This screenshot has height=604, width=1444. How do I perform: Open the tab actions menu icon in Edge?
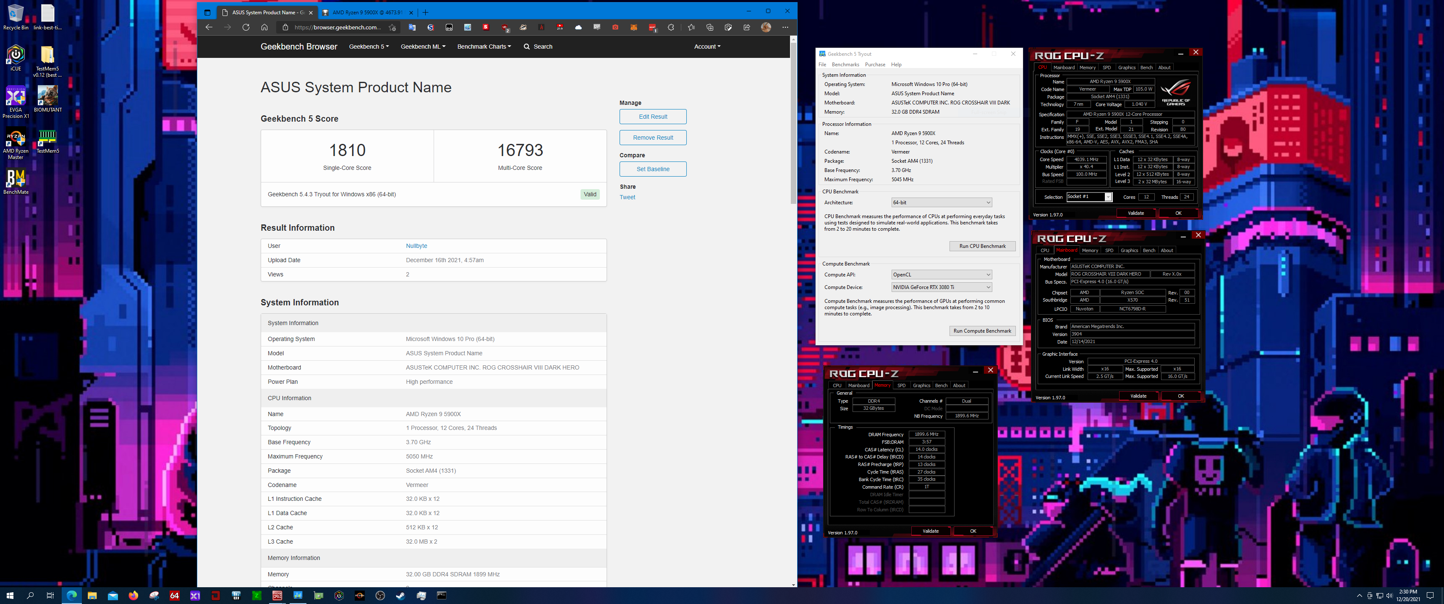point(207,12)
